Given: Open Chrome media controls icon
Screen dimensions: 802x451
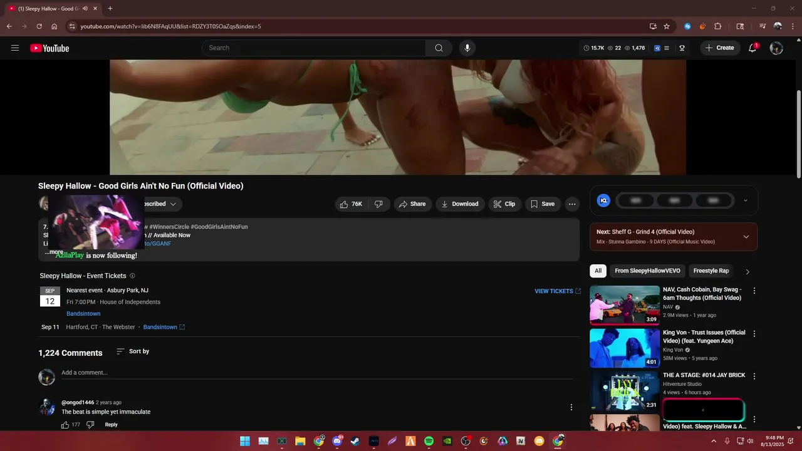Looking at the screenshot, I should pos(763,26).
